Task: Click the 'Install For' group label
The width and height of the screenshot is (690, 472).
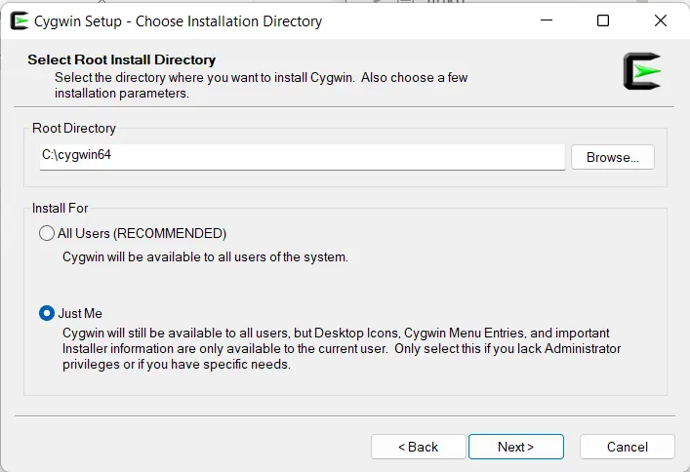Action: click(61, 208)
